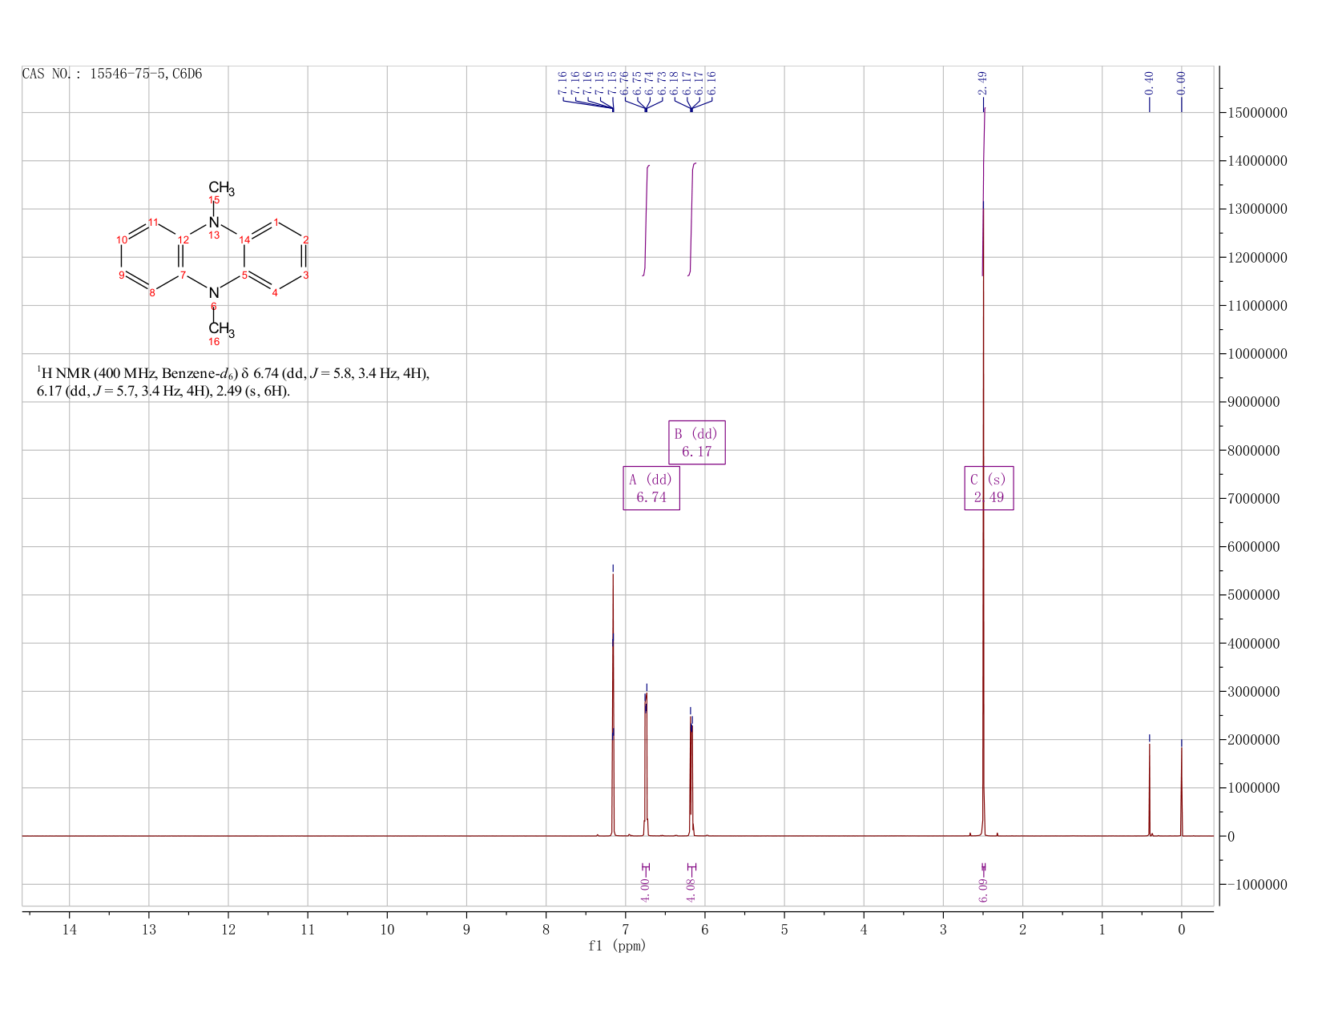This screenshot has height=1021, width=1322.
Task: Click y-axis value -1000000
Action: pyautogui.click(x=1255, y=885)
